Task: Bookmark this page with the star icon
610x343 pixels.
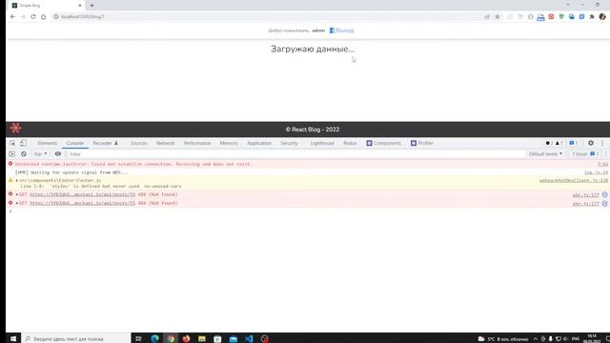Action: pos(498,17)
